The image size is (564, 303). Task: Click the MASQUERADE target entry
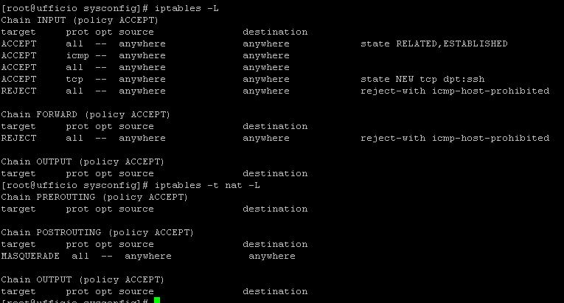click(x=30, y=257)
